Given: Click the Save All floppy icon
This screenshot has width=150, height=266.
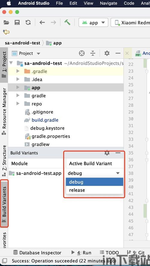Looking at the screenshot, I should pyautogui.click(x=17, y=22).
